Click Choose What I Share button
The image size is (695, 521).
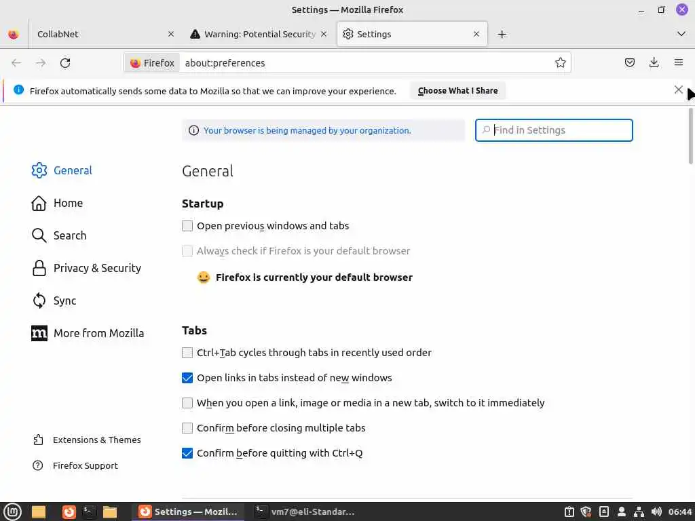[458, 90]
